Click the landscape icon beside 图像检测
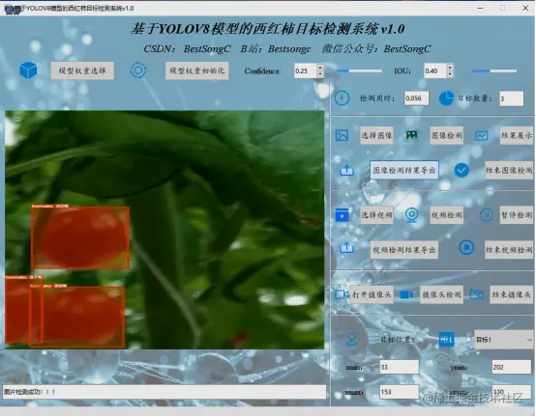Image resolution: width=536 pixels, height=417 pixels. pyautogui.click(x=411, y=135)
